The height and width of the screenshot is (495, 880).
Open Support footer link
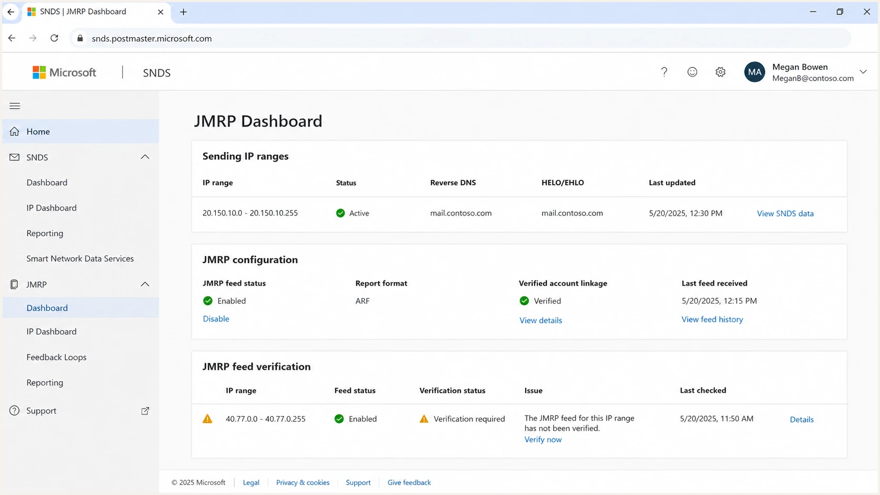pyautogui.click(x=358, y=482)
